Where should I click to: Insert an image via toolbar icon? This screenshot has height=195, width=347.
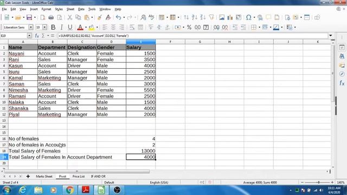[x=222, y=17]
